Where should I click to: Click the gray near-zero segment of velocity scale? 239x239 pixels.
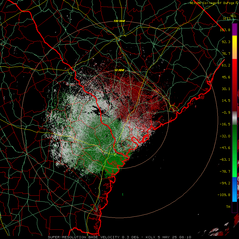coord(234,118)
